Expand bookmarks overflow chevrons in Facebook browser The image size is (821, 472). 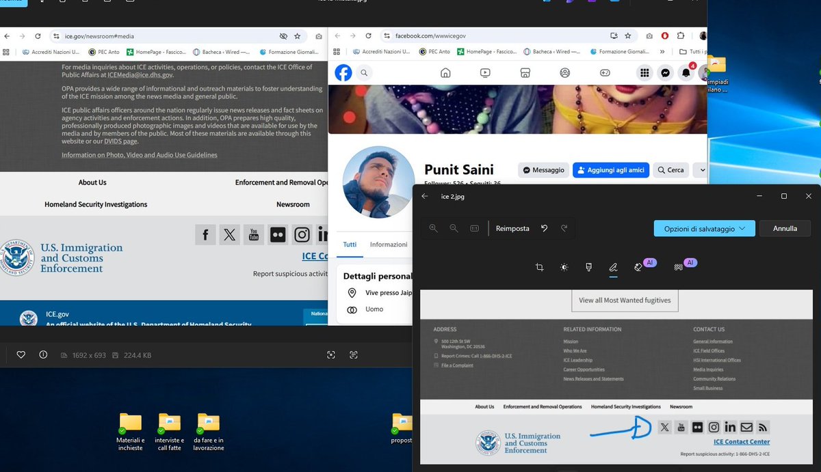663,51
